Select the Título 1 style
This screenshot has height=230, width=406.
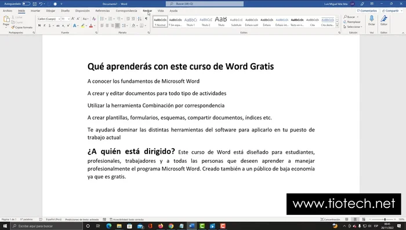point(191,22)
